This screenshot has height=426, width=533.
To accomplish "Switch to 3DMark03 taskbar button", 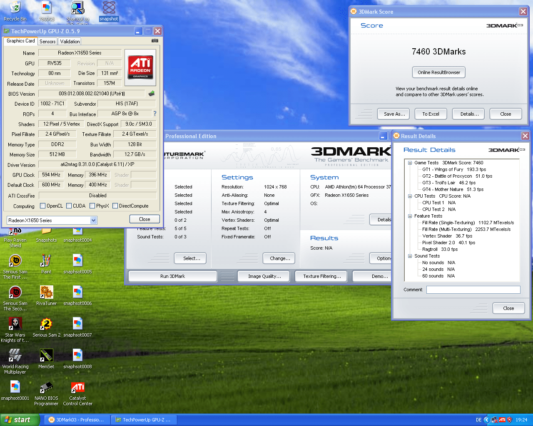I will click(x=77, y=420).
